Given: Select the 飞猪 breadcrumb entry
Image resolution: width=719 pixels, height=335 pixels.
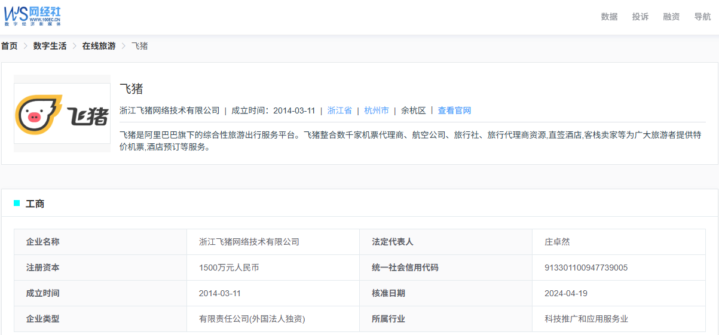Looking at the screenshot, I should (140, 46).
